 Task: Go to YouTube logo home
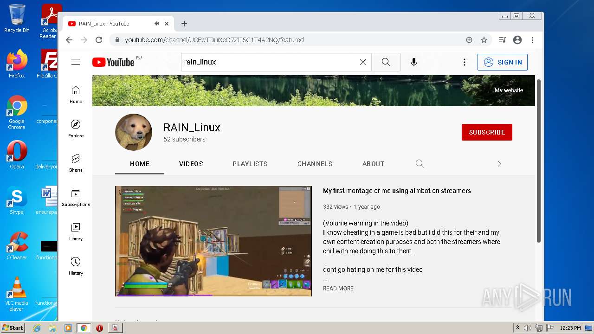click(114, 62)
